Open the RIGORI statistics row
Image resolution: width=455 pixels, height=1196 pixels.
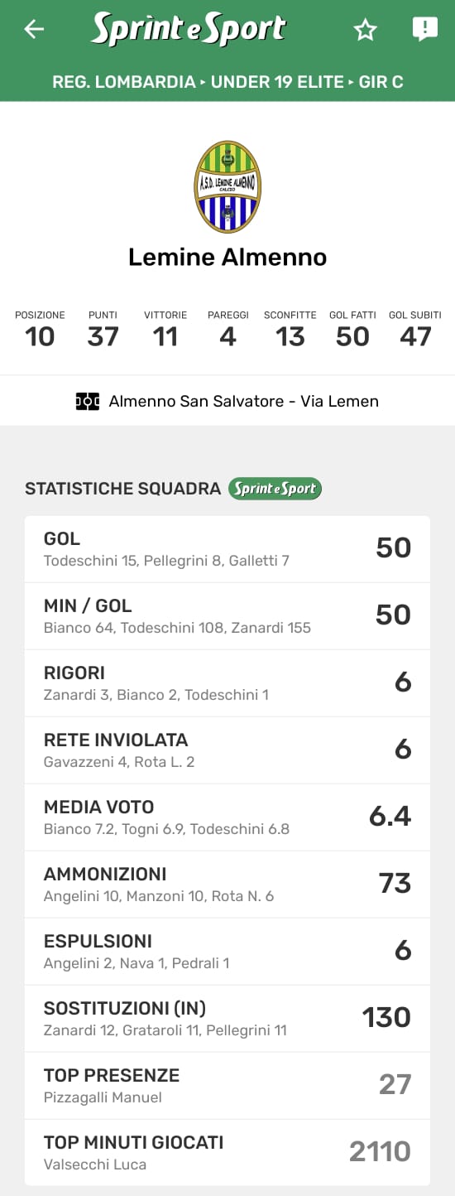tap(227, 683)
